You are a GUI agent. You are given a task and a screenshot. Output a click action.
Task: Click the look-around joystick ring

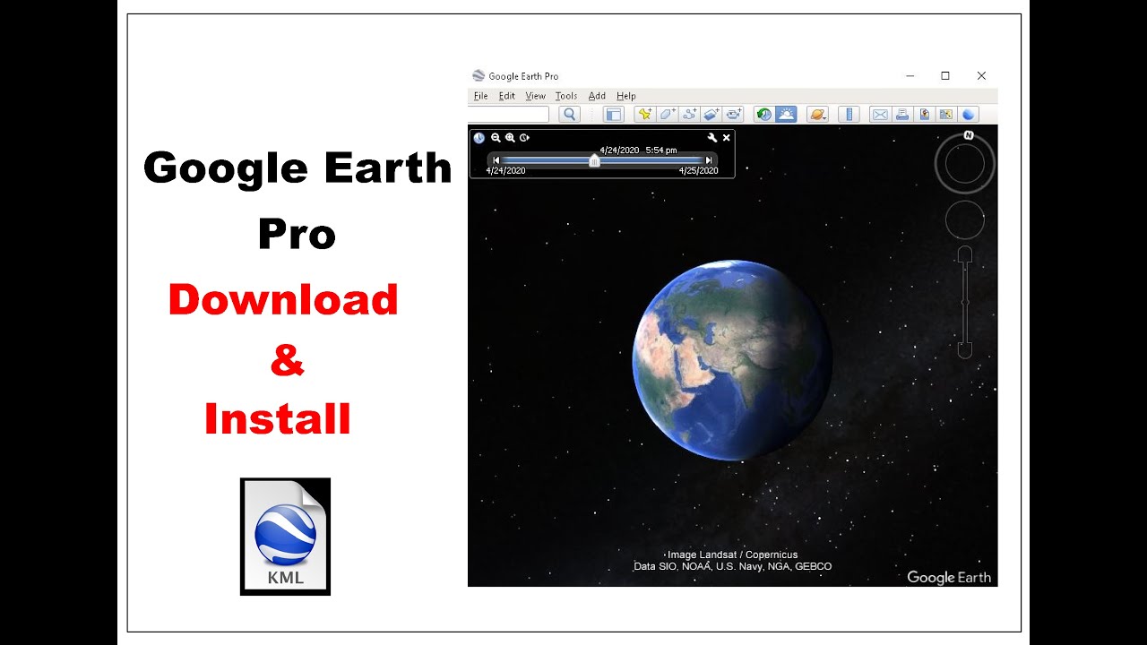point(965,164)
